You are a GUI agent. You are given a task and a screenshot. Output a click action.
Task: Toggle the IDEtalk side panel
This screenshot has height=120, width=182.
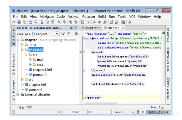pos(168,35)
